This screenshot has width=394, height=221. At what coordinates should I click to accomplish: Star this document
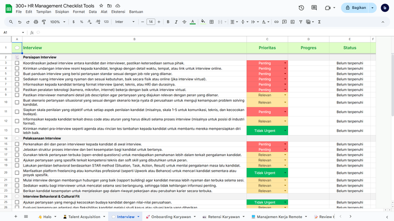[101, 6]
